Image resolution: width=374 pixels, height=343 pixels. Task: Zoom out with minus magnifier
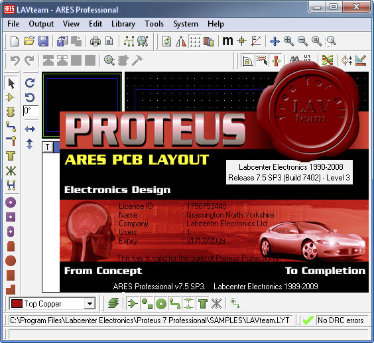pos(302,41)
